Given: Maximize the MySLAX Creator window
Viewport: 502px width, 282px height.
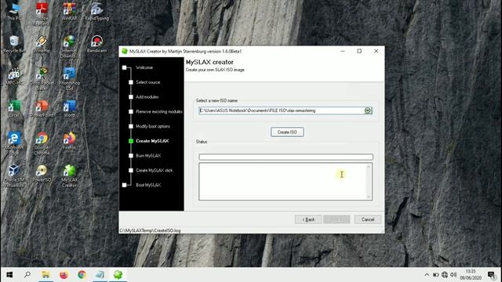Looking at the screenshot, I should pos(359,51).
